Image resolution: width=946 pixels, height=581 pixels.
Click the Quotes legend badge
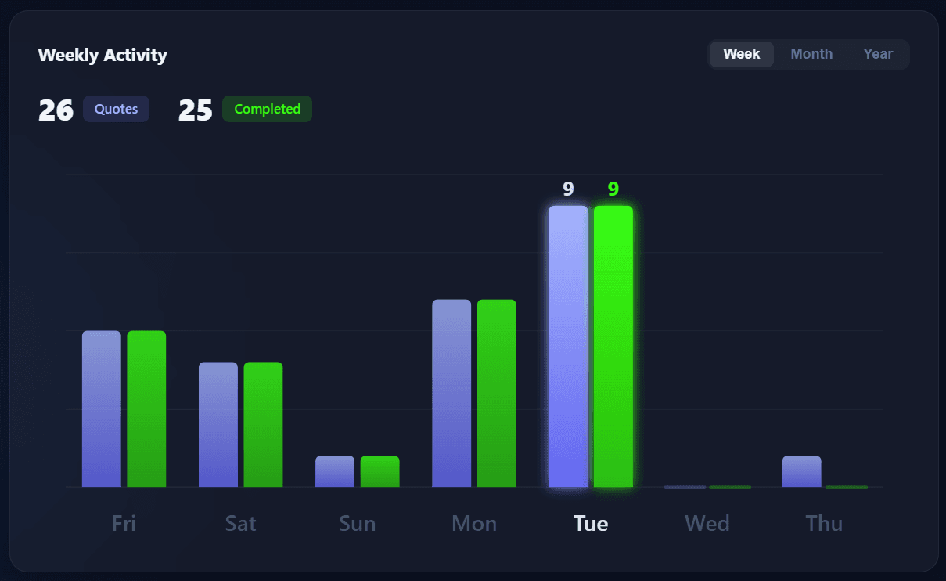(x=116, y=109)
